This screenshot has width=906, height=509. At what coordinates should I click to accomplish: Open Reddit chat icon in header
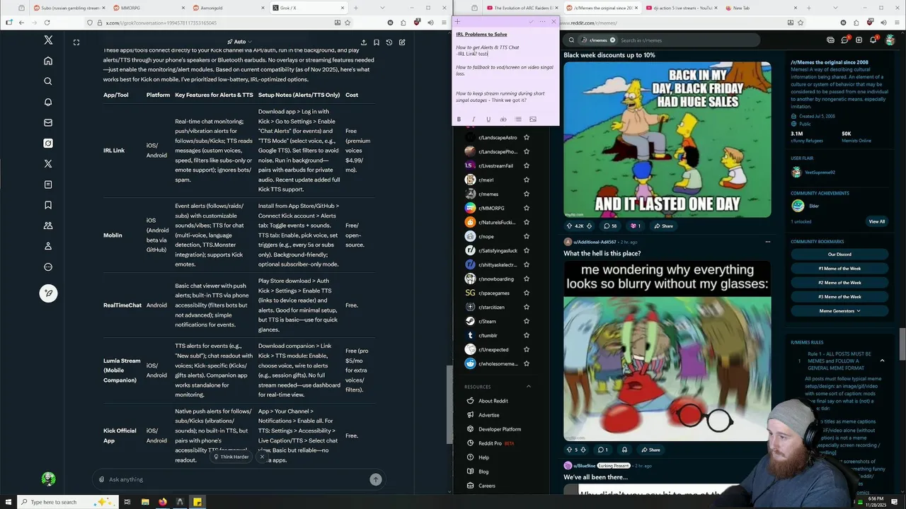tap(844, 40)
